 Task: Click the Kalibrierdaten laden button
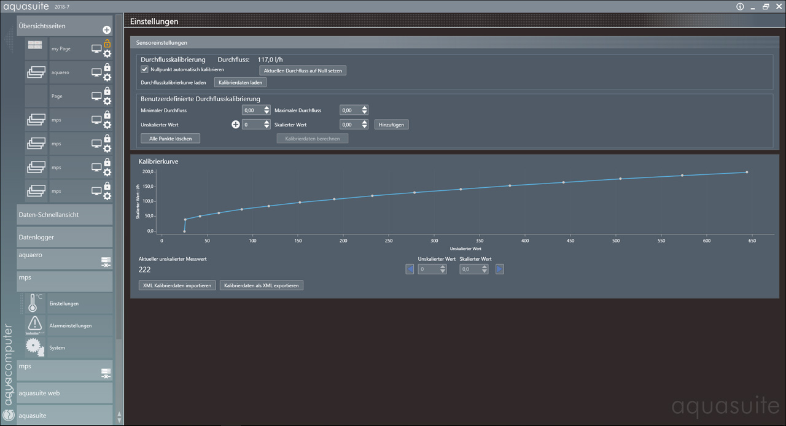point(240,82)
